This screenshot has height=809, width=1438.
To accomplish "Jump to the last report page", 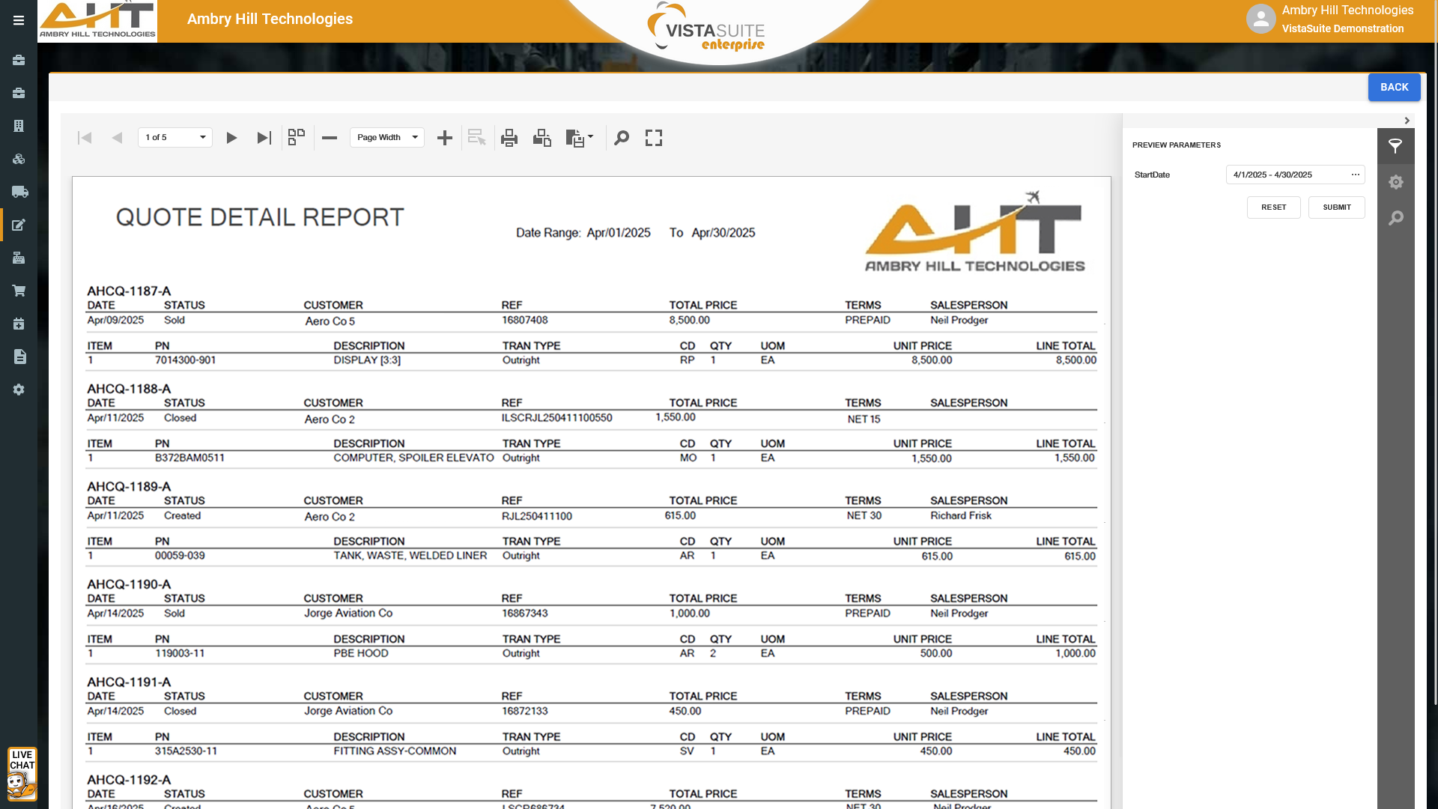I will (x=264, y=138).
